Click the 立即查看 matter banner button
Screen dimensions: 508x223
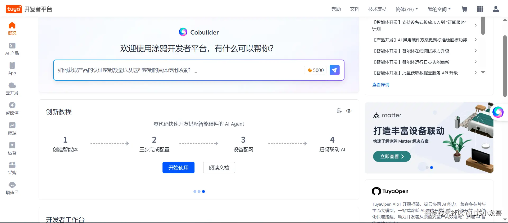click(x=392, y=157)
